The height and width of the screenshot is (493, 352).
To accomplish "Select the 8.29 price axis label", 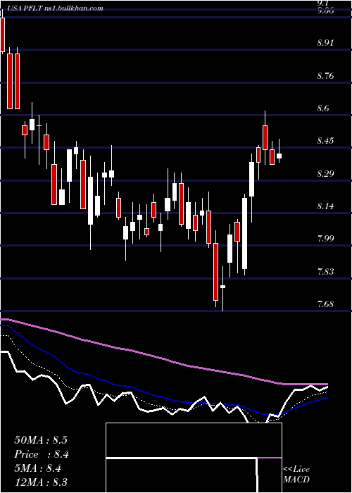I will click(x=325, y=173).
